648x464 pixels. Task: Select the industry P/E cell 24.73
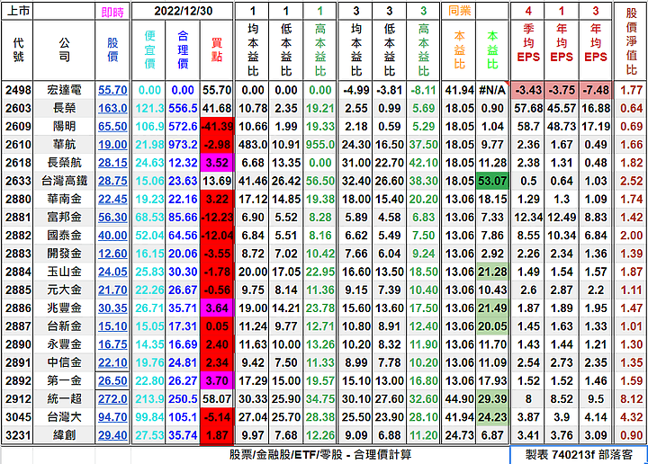pos(459,435)
